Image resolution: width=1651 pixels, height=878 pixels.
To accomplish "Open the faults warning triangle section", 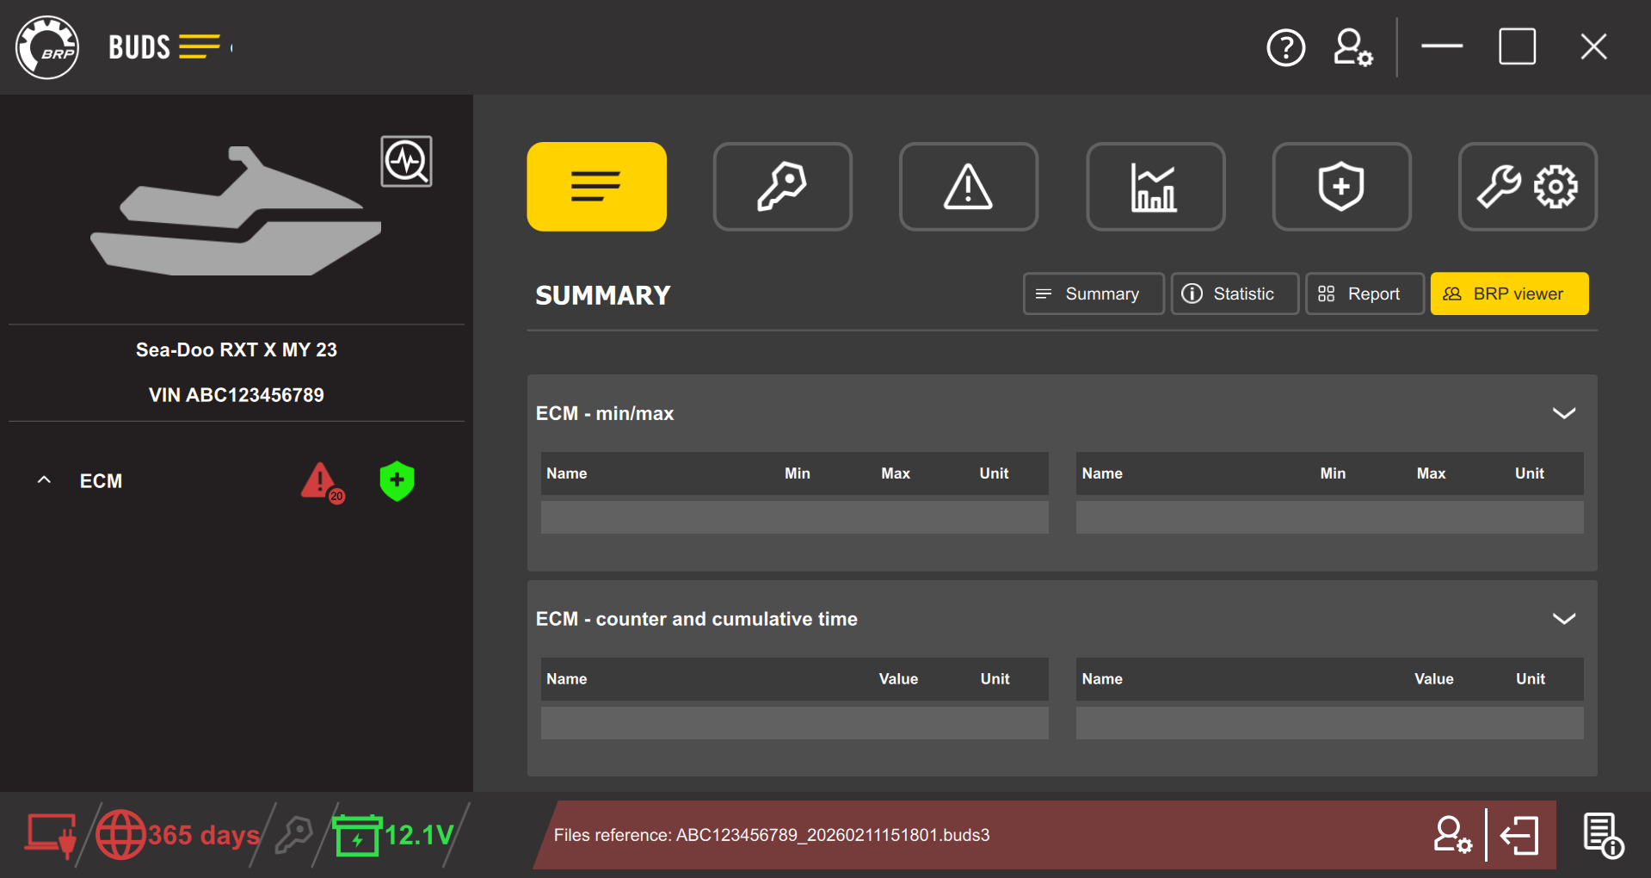I will click(x=968, y=187).
